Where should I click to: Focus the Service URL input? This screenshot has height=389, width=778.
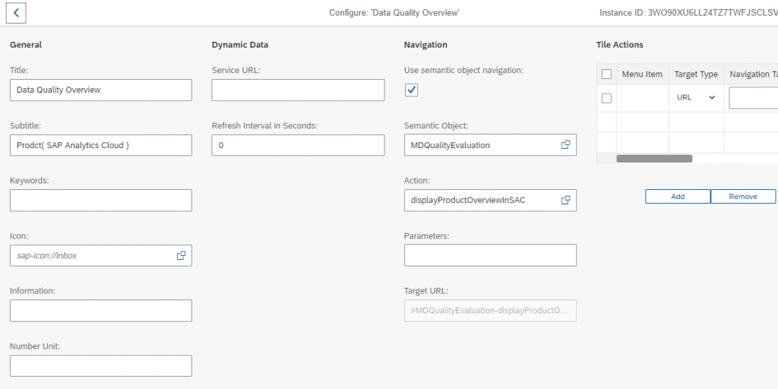(x=298, y=90)
